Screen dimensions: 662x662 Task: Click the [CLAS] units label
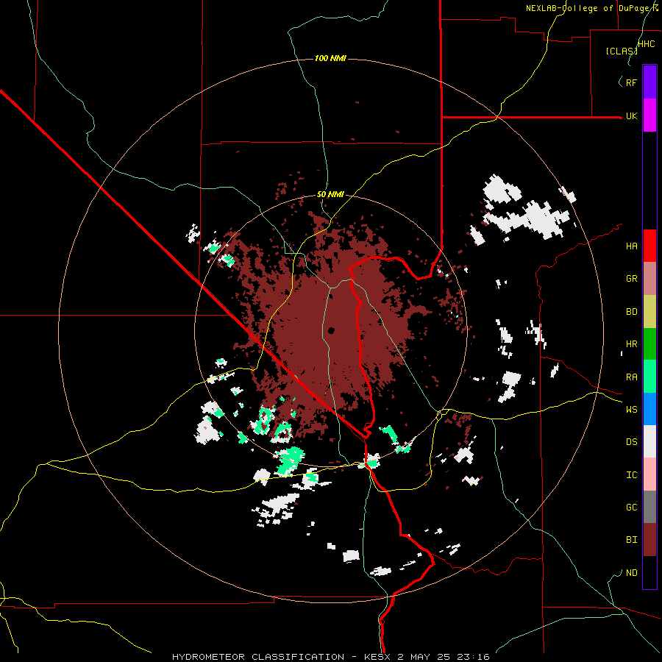(622, 51)
